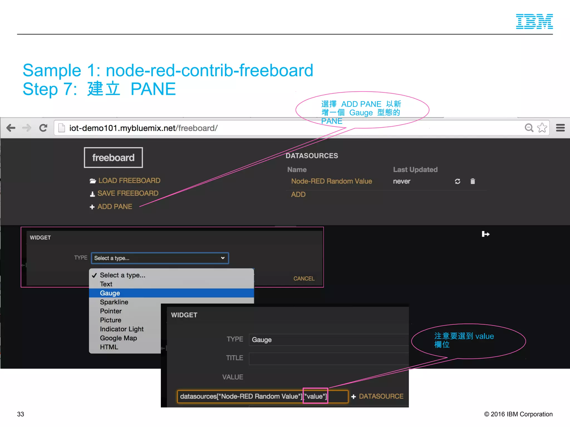The width and height of the screenshot is (570, 427).
Task: Choose Sparkline from type list
Action: coord(171,302)
